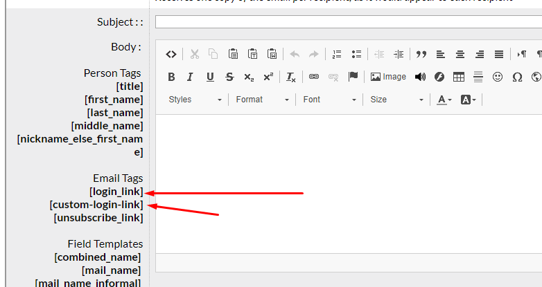Open the smiley emoticon picker
The width and height of the screenshot is (542, 287).
[x=498, y=77]
